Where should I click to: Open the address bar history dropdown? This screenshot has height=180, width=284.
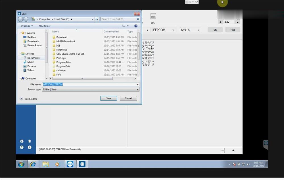click(x=92, y=19)
